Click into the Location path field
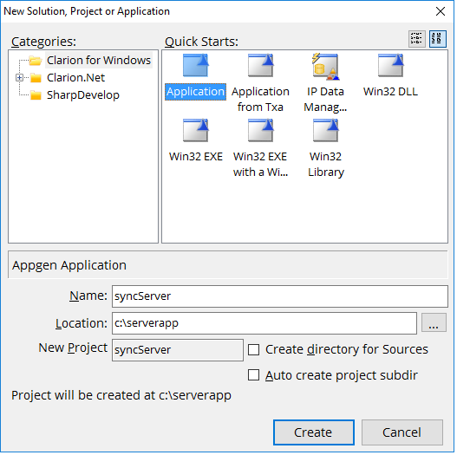The image size is (457, 455). tap(264, 323)
